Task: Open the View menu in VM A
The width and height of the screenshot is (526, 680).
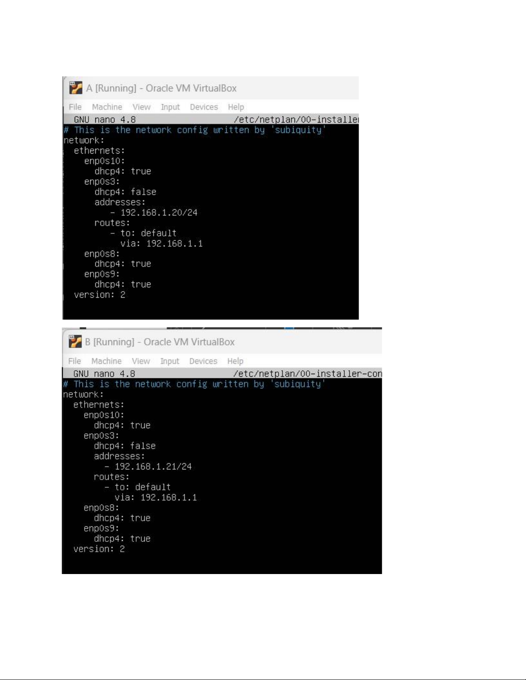Action: tap(142, 107)
